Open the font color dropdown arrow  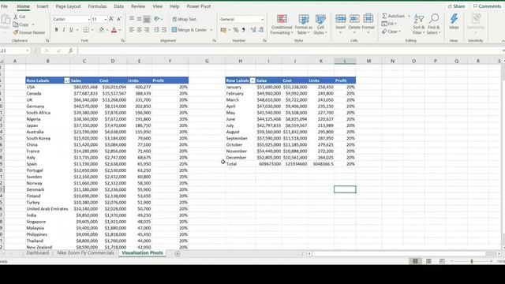120,30
